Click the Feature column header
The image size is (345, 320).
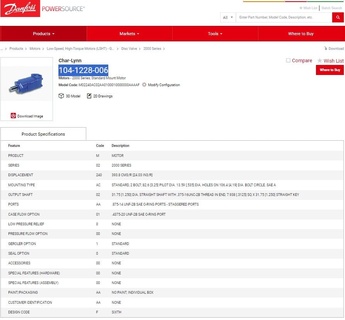point(14,146)
